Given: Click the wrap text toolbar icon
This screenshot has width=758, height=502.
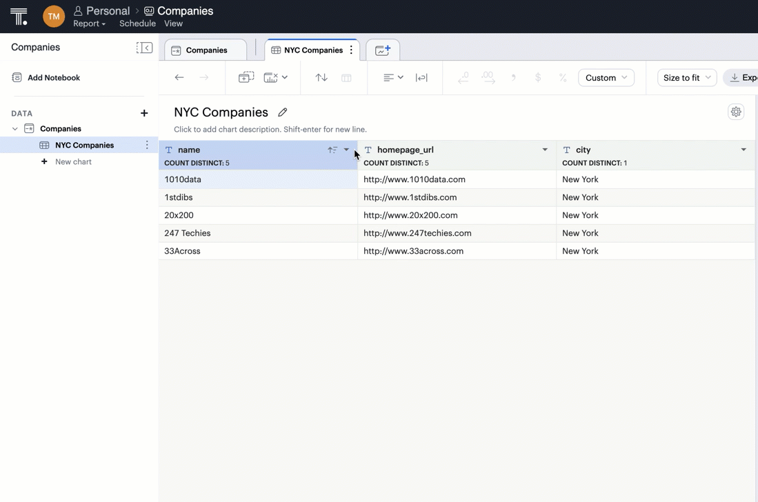Looking at the screenshot, I should 421,78.
